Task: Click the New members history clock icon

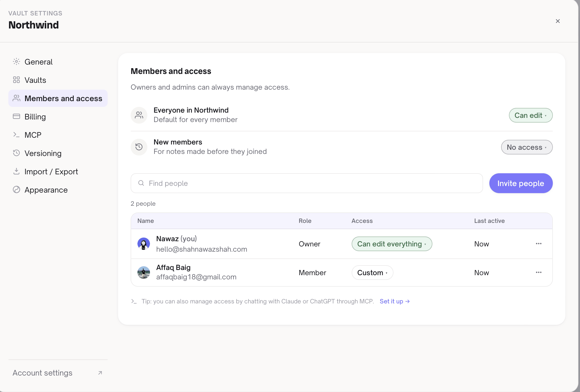Action: 139,147
